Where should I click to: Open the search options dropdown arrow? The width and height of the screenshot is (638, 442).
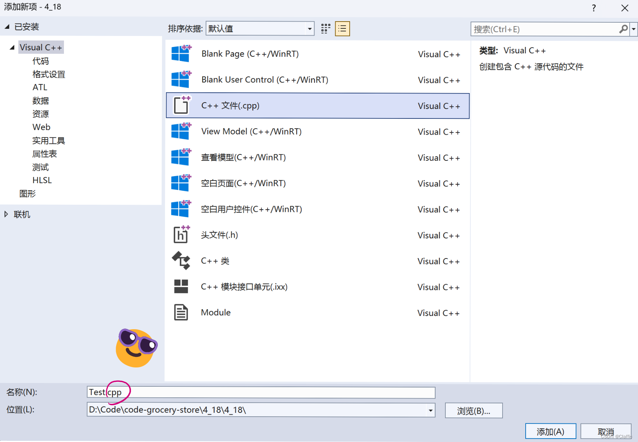pyautogui.click(x=633, y=29)
